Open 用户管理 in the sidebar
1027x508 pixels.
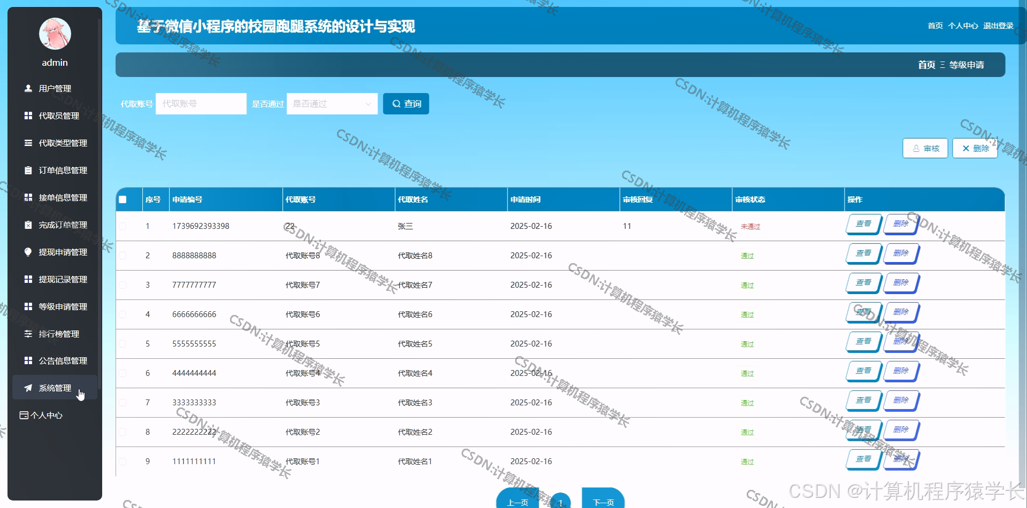55,88
